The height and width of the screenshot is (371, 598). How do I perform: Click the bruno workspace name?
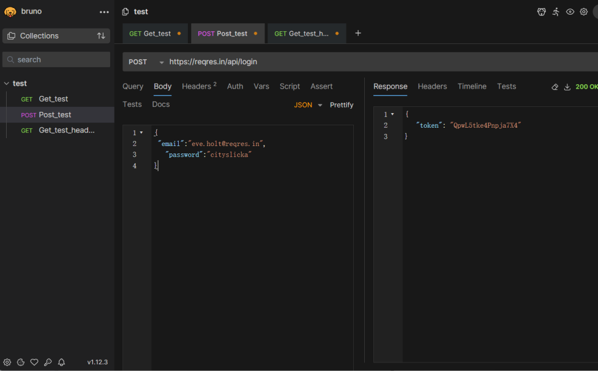[x=31, y=12]
